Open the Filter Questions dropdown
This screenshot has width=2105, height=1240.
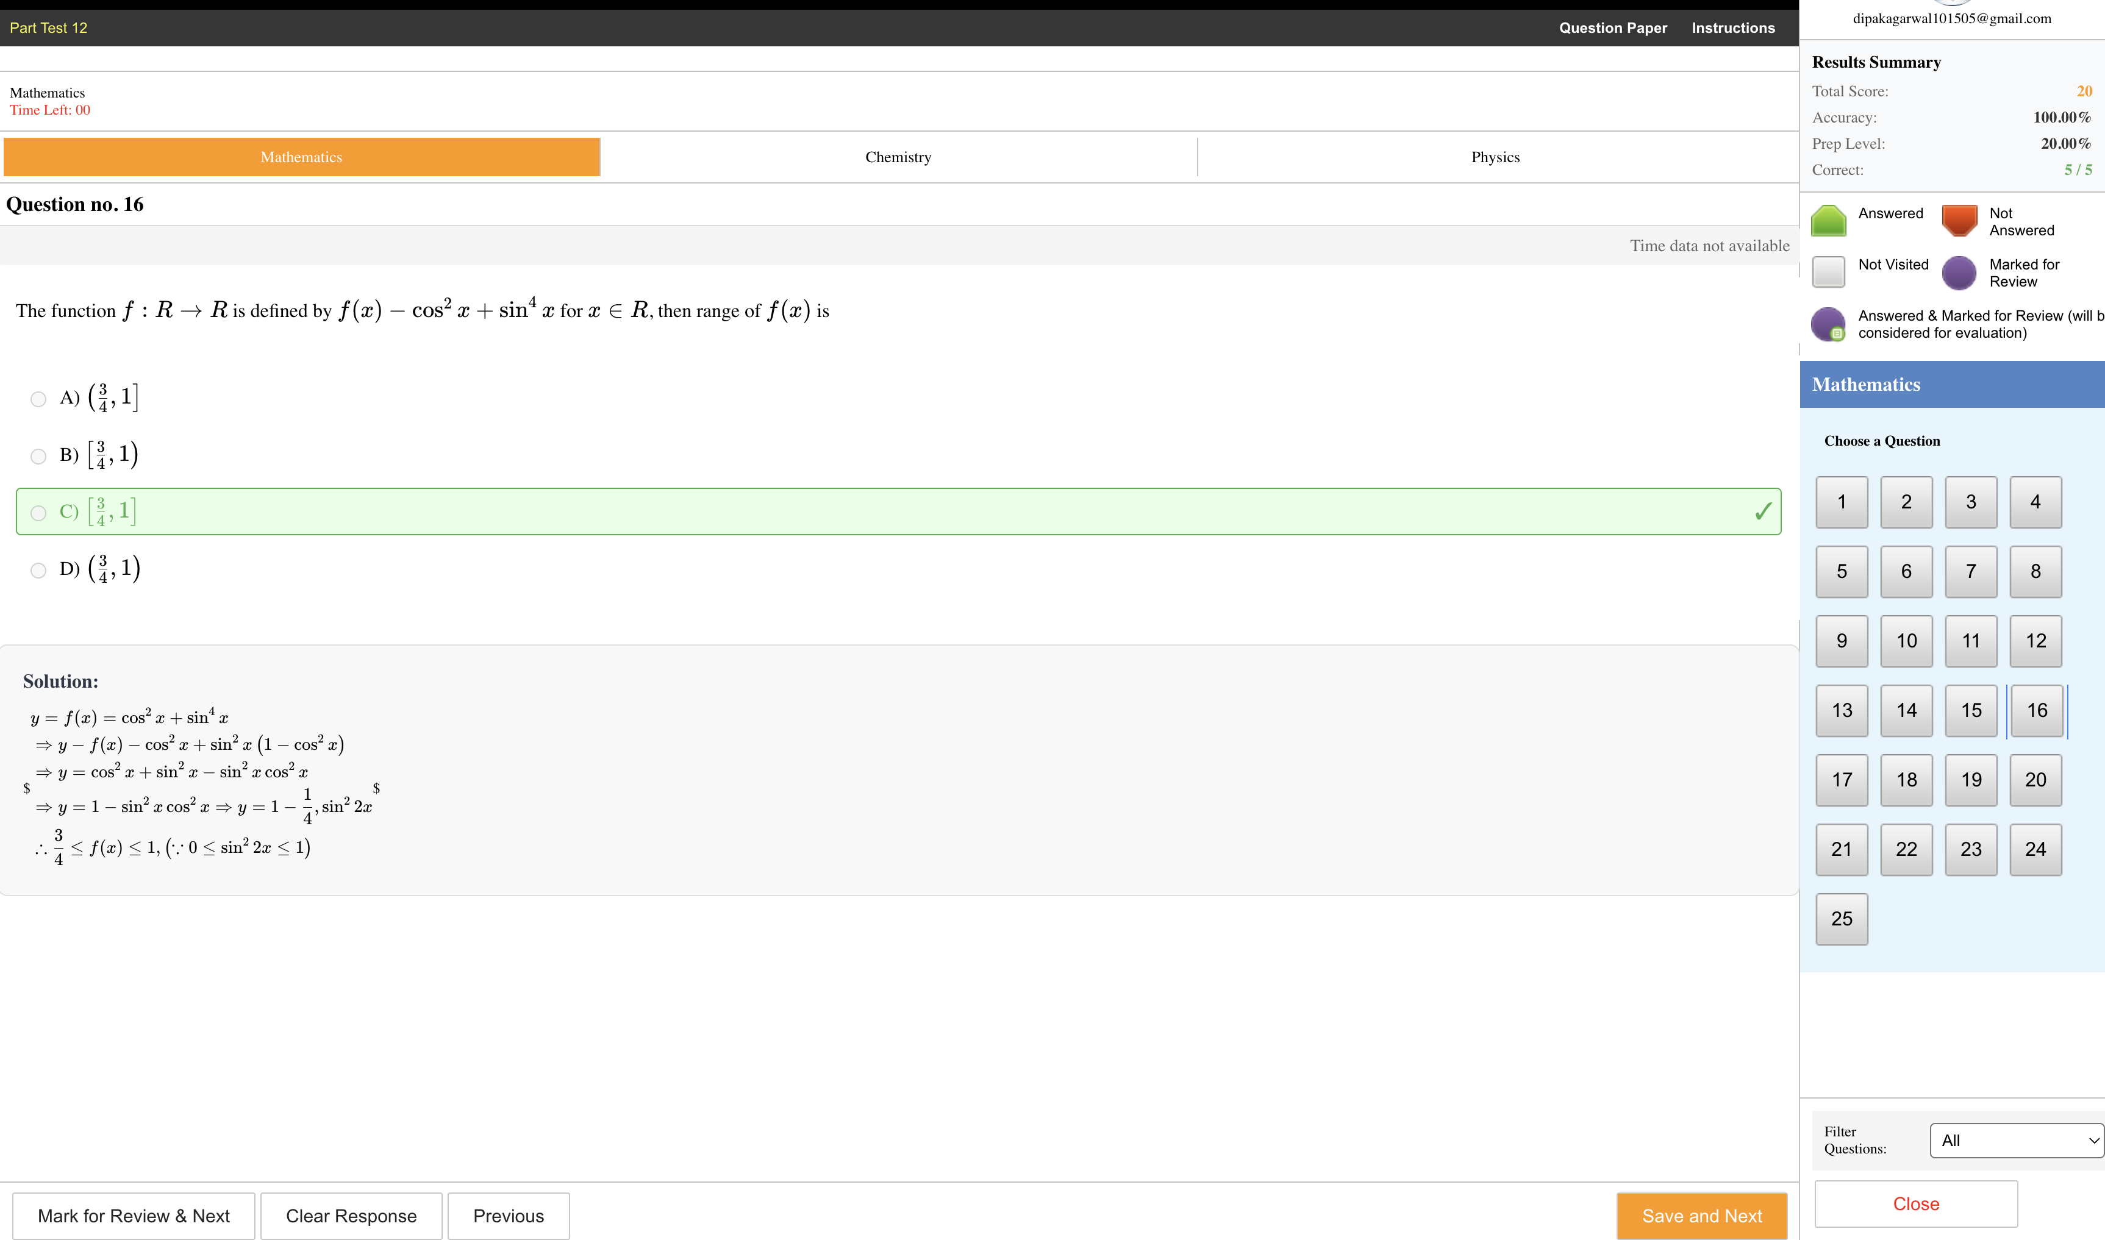click(2015, 1141)
